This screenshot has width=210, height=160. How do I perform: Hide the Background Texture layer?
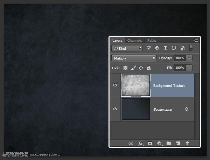click(115, 85)
